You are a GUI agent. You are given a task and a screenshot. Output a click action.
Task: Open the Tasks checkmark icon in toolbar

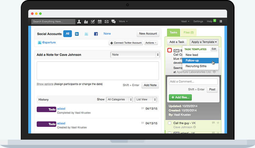coord(93,22)
